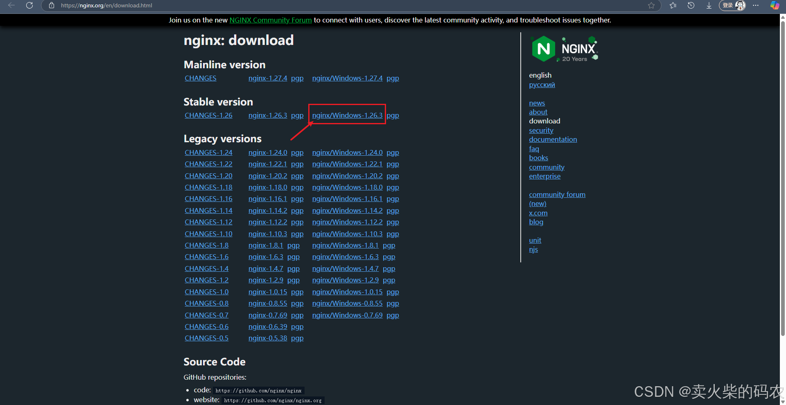Open CHANGES-1.24 link
The width and height of the screenshot is (786, 405).
click(x=208, y=152)
